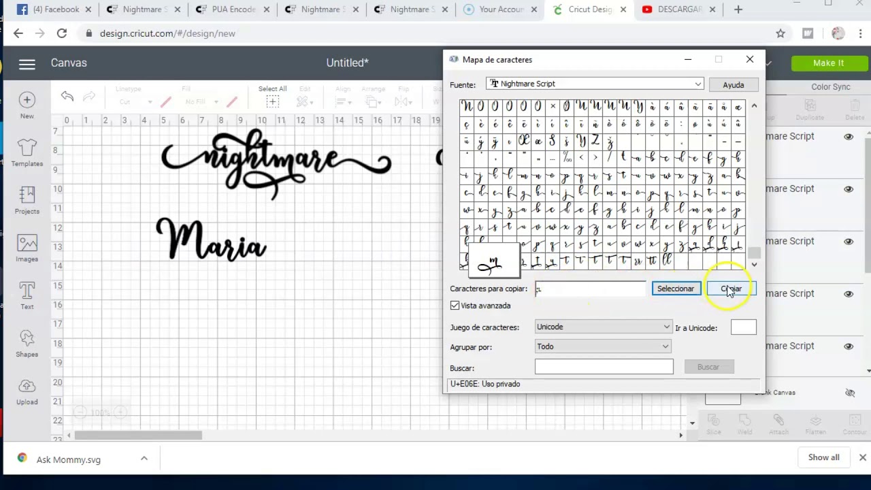The image size is (871, 490).
Task: Open the Cricut hamburger menu
Action: point(27,64)
